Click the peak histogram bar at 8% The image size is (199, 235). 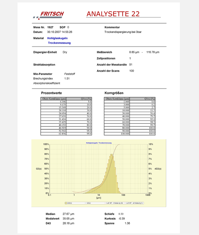point(112,174)
